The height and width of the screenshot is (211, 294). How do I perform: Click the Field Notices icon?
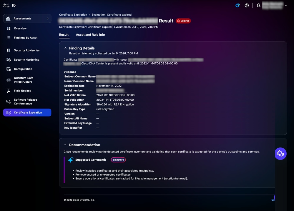pos(9,91)
